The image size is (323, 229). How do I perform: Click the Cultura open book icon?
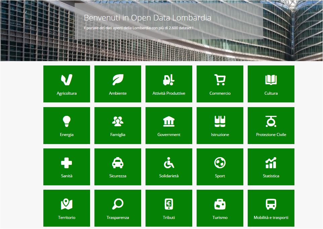[x=271, y=80]
